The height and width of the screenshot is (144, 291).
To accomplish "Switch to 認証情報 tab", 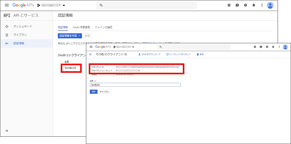I will click(x=63, y=27).
